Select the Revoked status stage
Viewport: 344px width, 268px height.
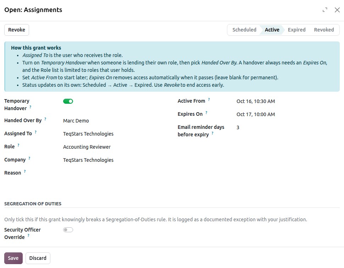[x=324, y=30]
